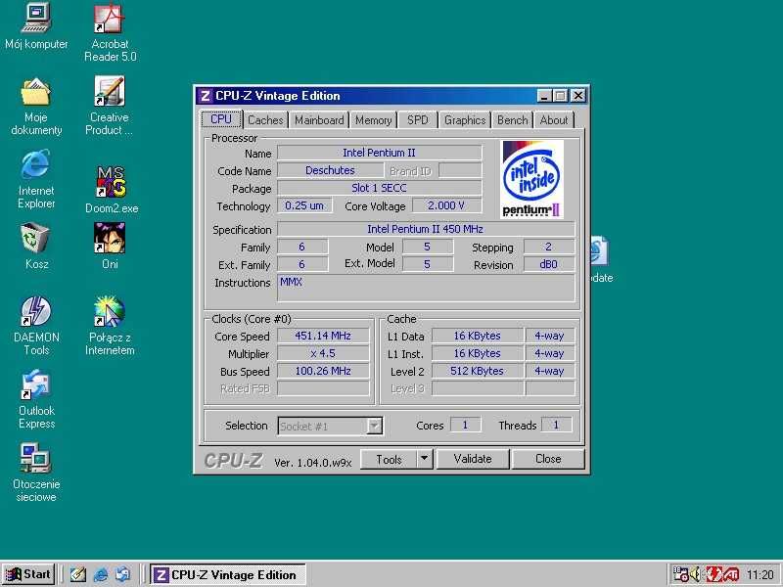Click the CPU-Z window title bar close X
Image resolution: width=783 pixels, height=587 pixels.
tap(577, 96)
